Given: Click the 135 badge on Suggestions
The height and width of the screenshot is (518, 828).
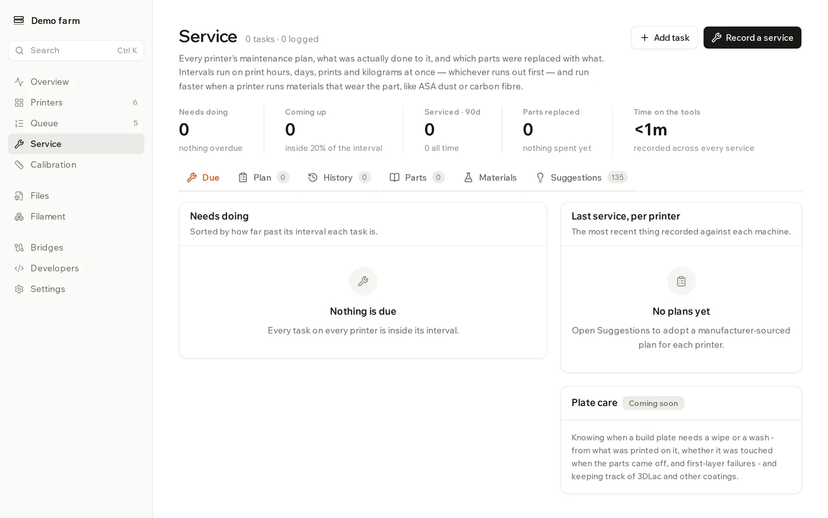Looking at the screenshot, I should pyautogui.click(x=617, y=177).
